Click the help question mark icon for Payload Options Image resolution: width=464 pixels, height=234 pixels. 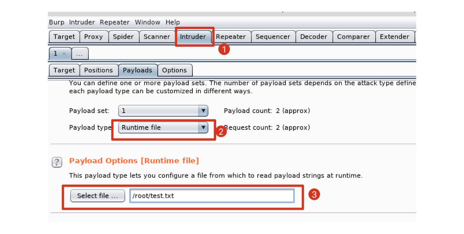(57, 162)
